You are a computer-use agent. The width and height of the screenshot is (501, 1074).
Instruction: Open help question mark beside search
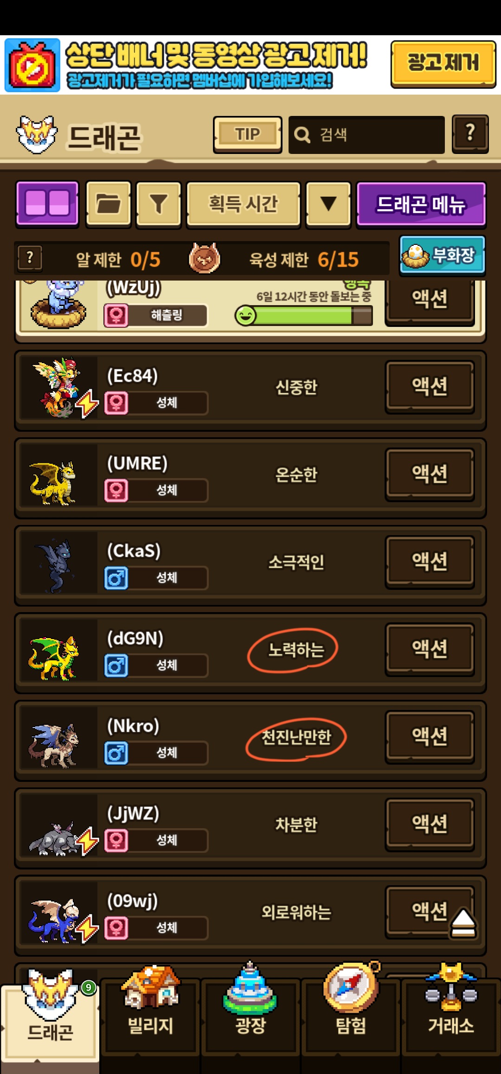470,134
